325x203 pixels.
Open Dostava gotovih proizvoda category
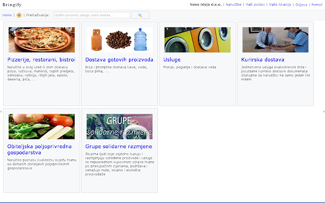click(119, 60)
